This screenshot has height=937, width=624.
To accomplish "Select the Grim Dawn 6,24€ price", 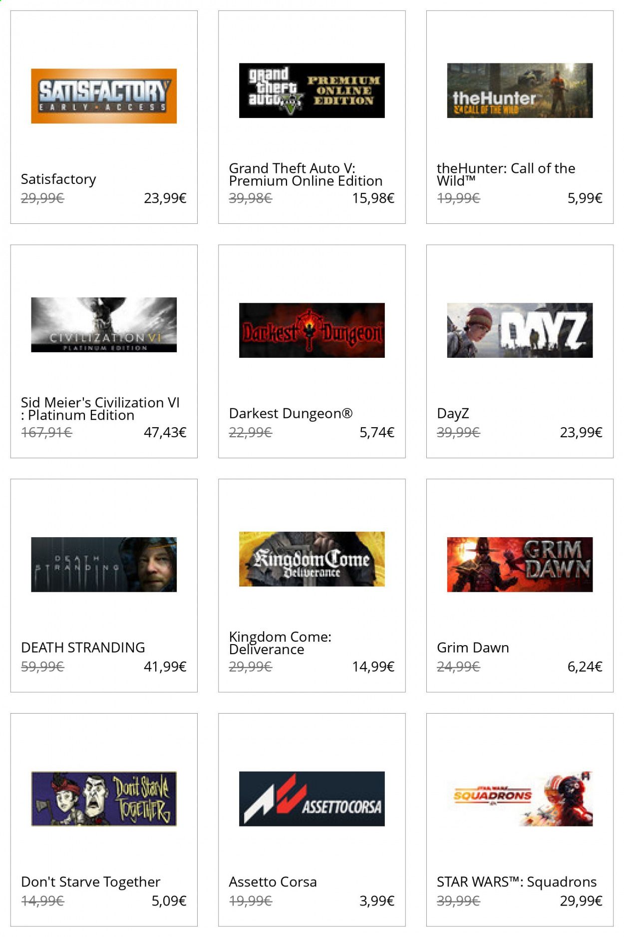I will click(x=585, y=667).
